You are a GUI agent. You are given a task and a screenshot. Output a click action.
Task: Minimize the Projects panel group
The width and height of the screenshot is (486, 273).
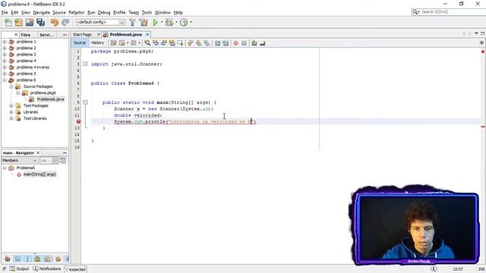click(65, 35)
